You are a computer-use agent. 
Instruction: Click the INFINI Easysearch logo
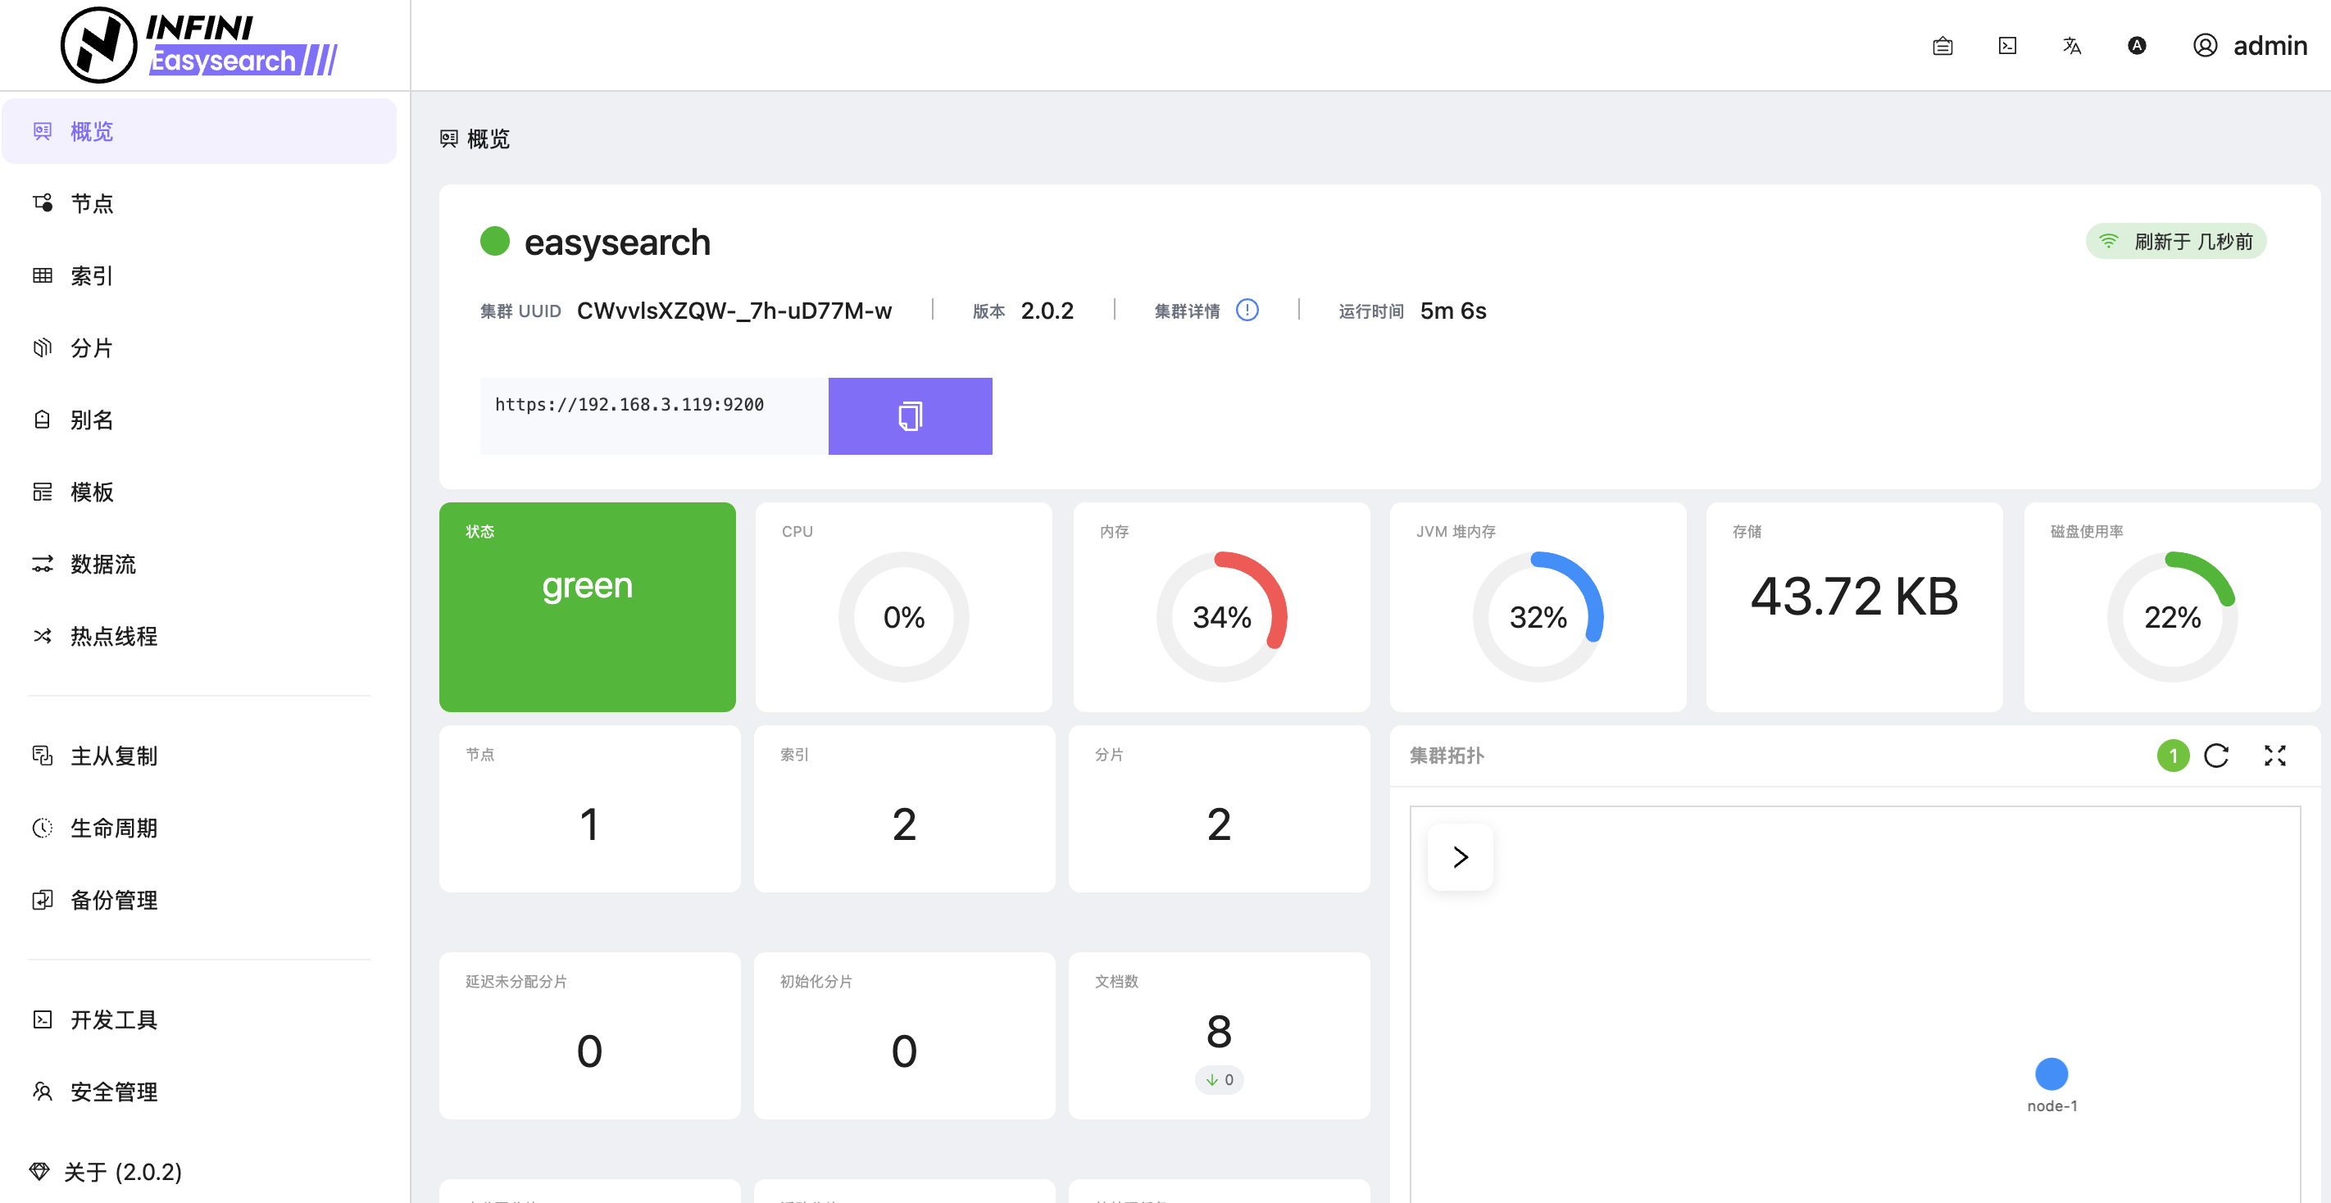coord(200,45)
